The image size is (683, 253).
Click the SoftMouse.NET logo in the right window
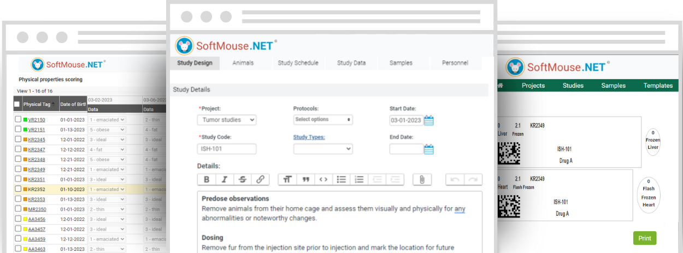click(558, 68)
